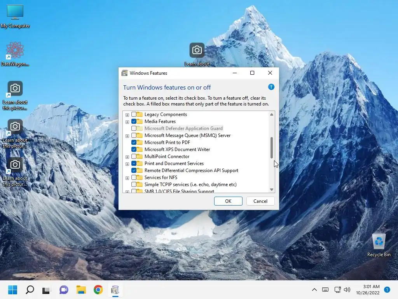Click the MultiPoint Connector folder icon
Image resolution: width=398 pixels, height=299 pixels.
pyautogui.click(x=140, y=157)
